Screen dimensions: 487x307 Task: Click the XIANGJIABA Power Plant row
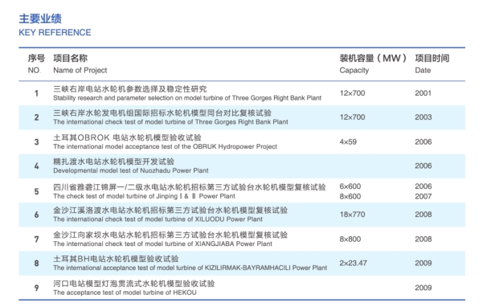(242, 239)
